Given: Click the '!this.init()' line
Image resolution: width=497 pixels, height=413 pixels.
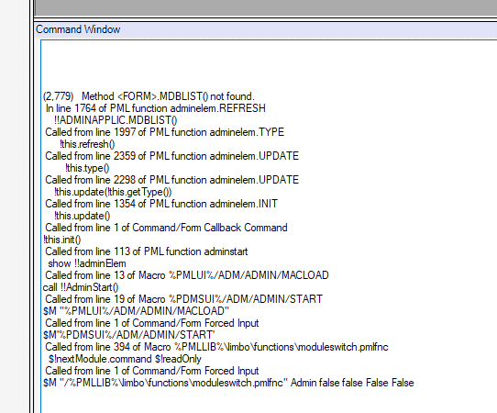Looking at the screenshot, I should [x=61, y=240].
